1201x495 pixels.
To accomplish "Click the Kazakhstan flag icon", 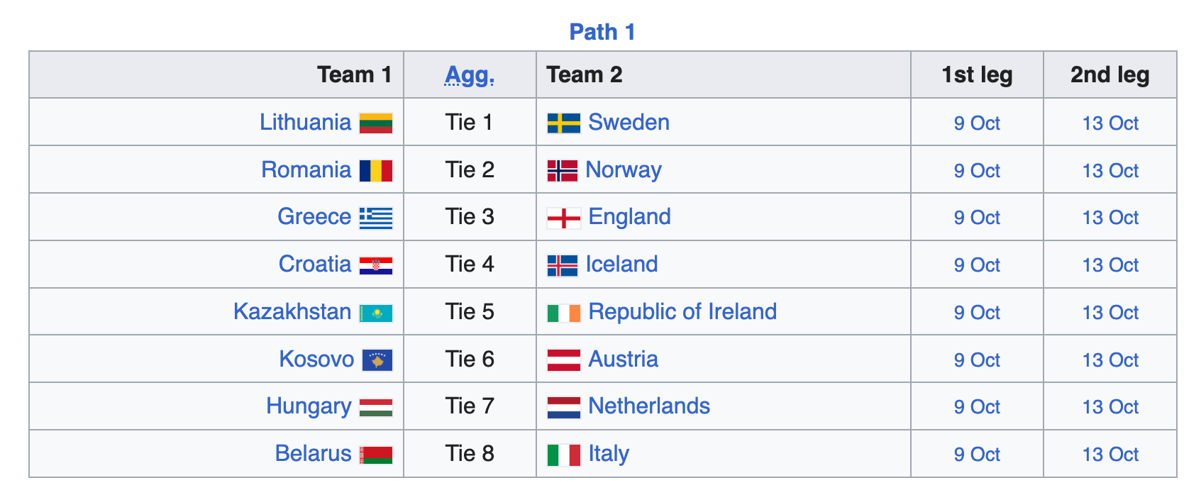I will [x=376, y=313].
